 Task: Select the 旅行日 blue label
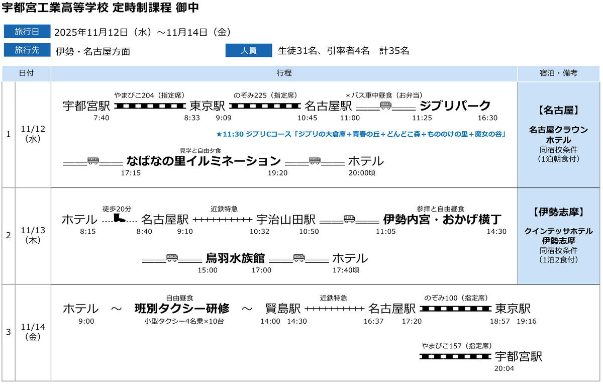[x=27, y=32]
